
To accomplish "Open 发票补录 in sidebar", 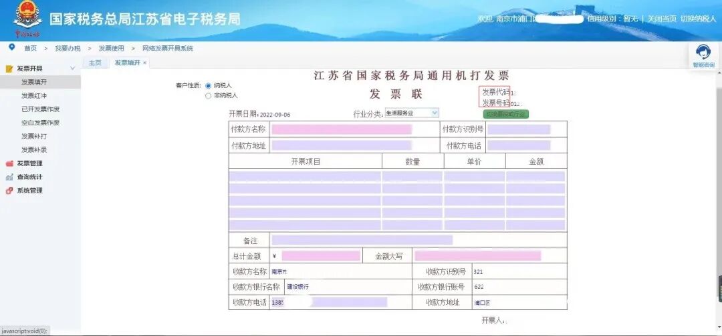I will [34, 150].
